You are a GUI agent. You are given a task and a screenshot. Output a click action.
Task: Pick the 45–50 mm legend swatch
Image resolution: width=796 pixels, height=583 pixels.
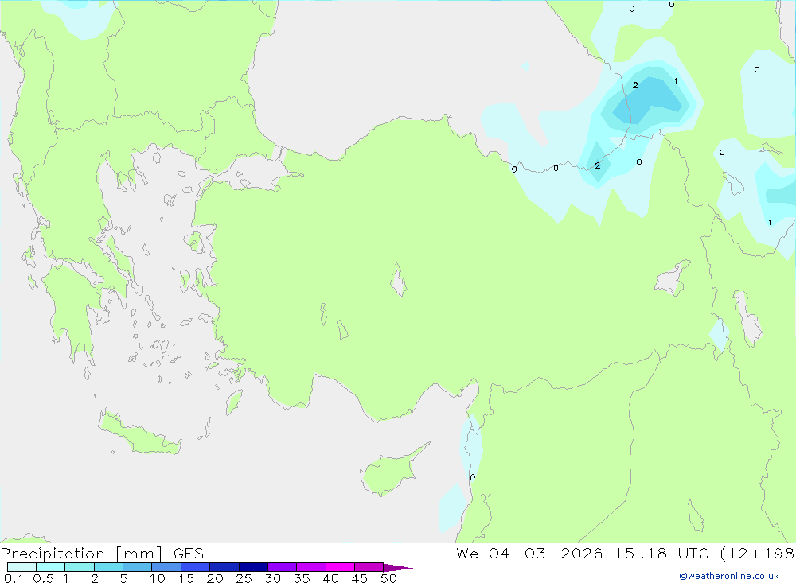(x=369, y=567)
